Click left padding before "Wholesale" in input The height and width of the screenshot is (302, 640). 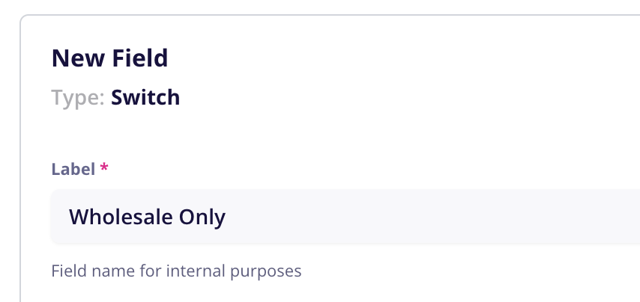59,217
